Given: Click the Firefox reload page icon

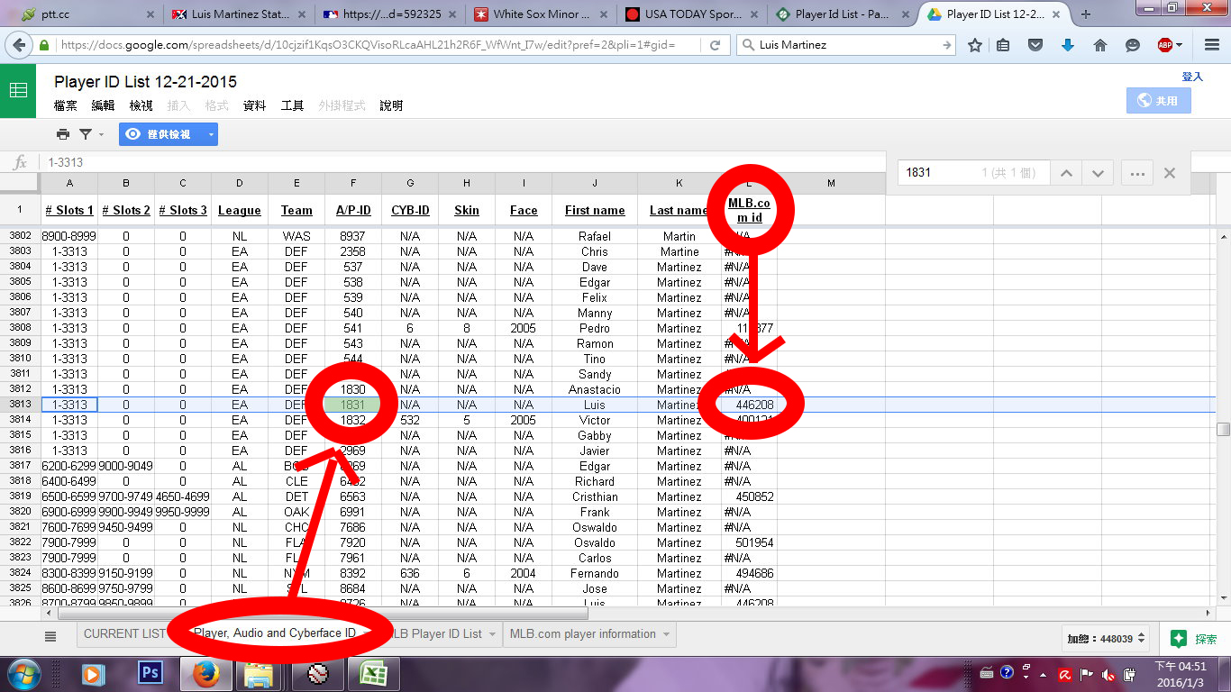Looking at the screenshot, I should 716,45.
